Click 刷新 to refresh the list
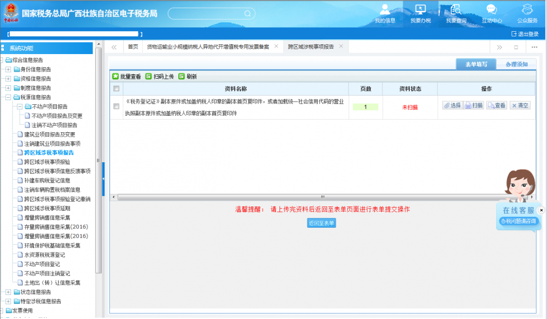The image size is (547, 319). point(188,76)
